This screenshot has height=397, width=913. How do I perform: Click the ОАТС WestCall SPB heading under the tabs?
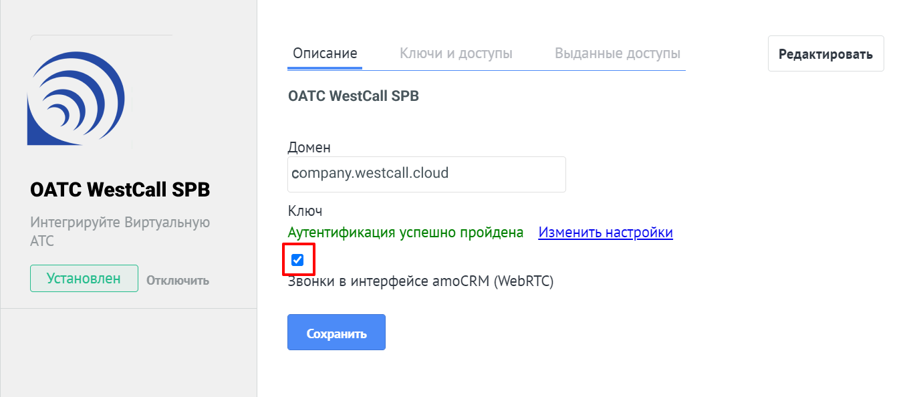[354, 96]
